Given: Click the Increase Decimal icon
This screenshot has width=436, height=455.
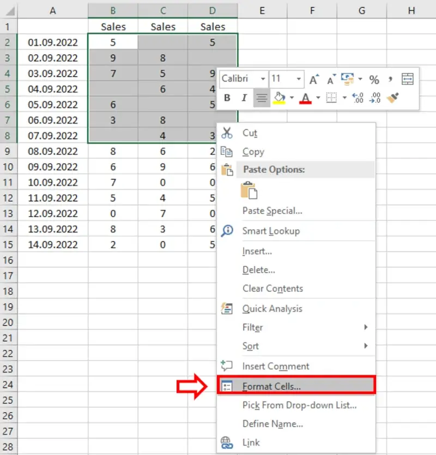Looking at the screenshot, I should coord(358,98).
